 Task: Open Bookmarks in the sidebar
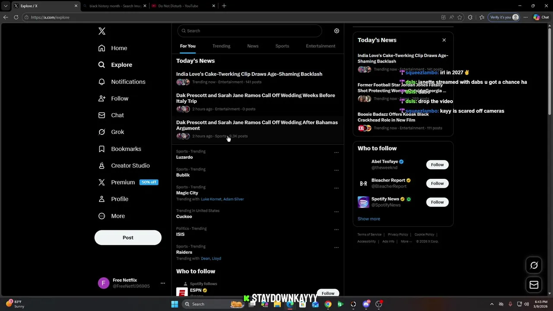point(120,149)
